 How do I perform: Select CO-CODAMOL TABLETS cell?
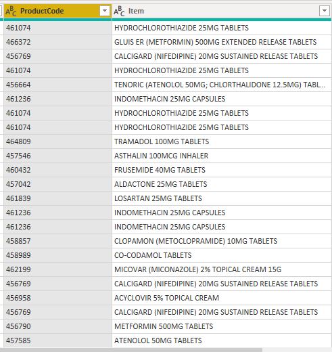tap(222, 255)
